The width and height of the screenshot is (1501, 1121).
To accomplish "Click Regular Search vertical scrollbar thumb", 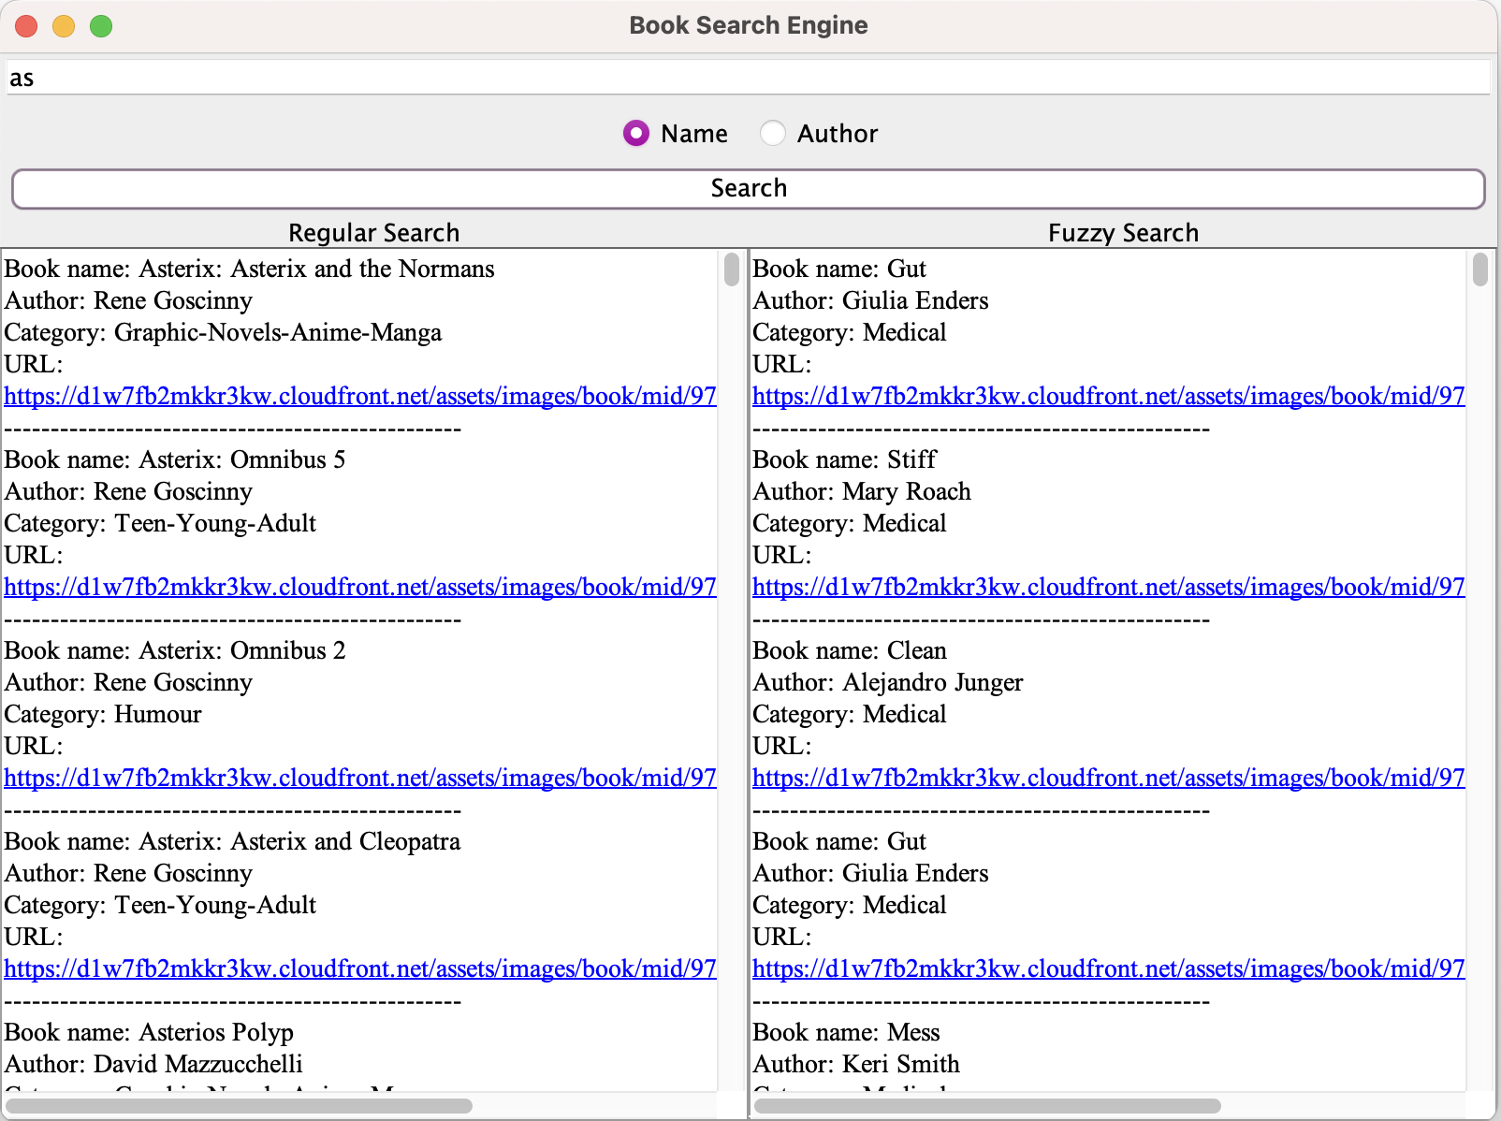I will [732, 269].
